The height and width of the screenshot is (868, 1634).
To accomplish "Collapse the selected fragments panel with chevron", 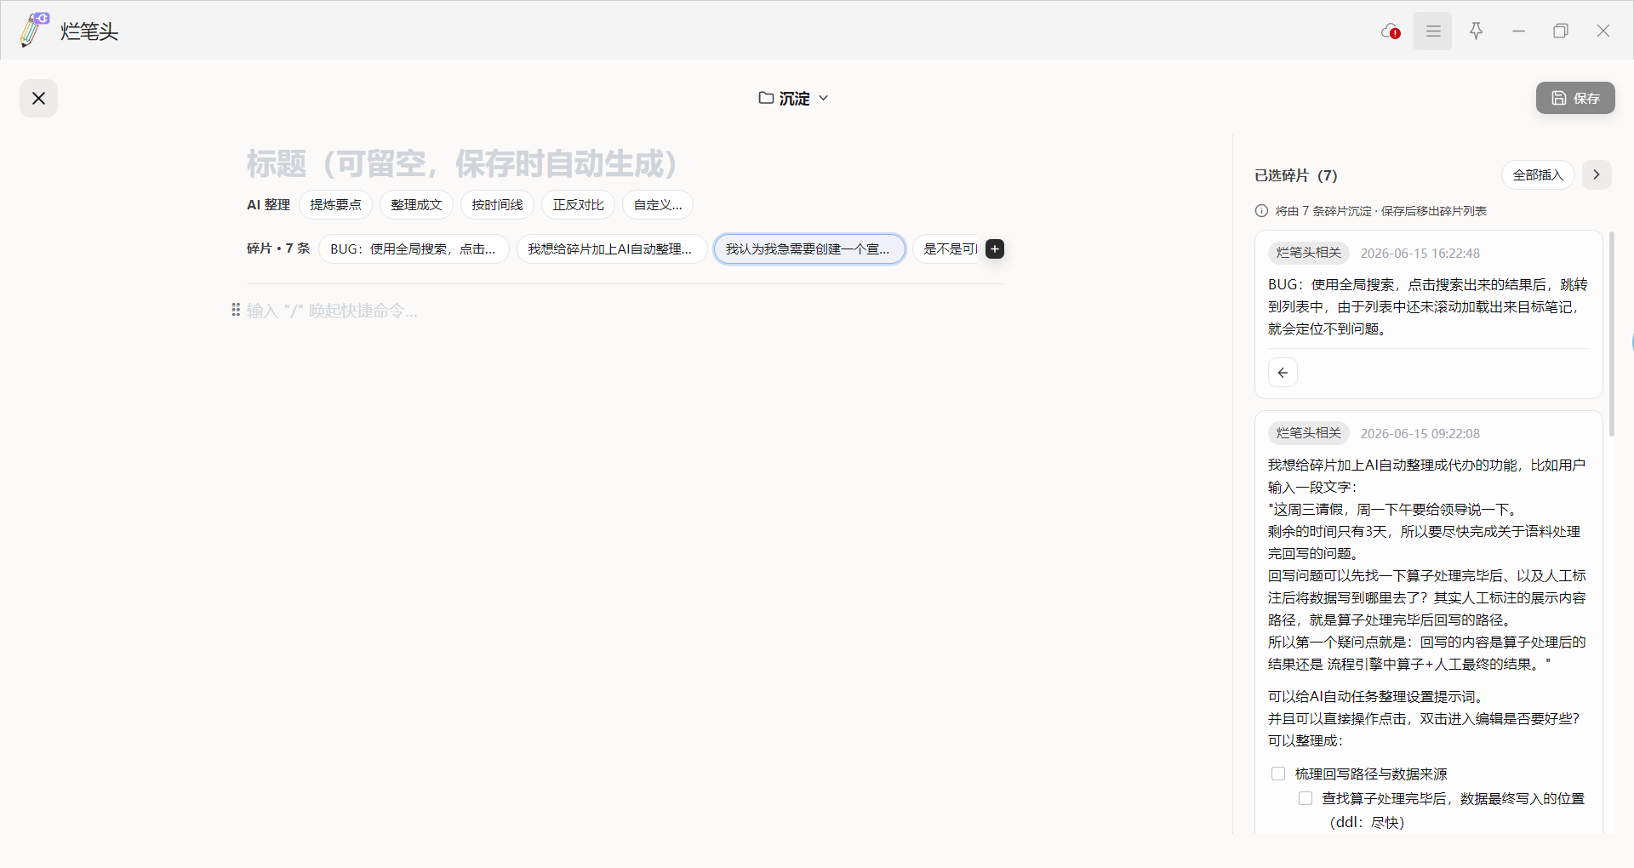I will click(x=1597, y=175).
